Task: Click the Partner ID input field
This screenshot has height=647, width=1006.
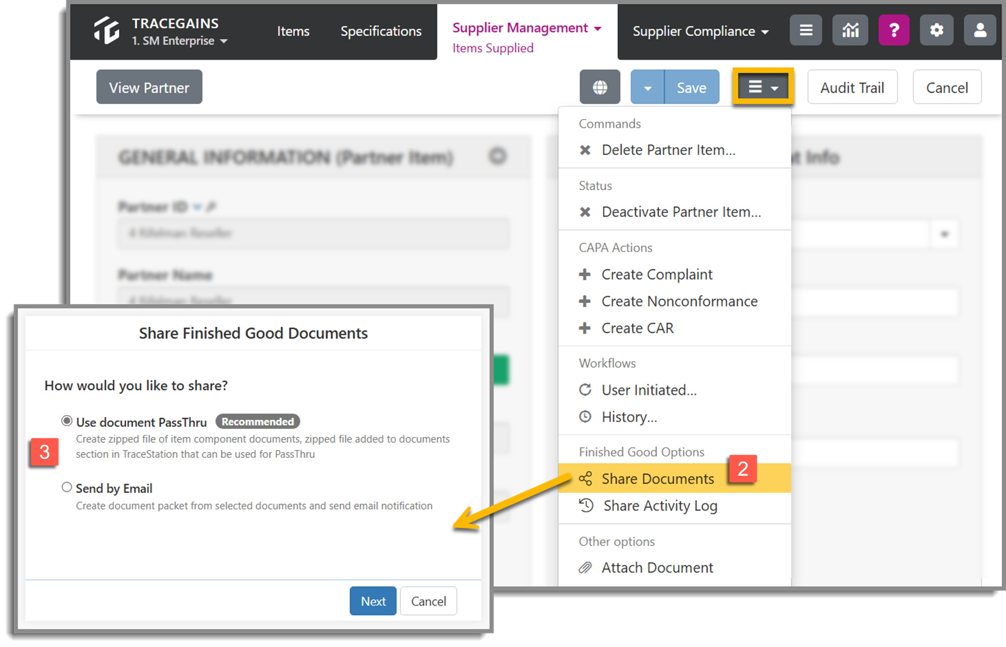Action: pos(313,234)
